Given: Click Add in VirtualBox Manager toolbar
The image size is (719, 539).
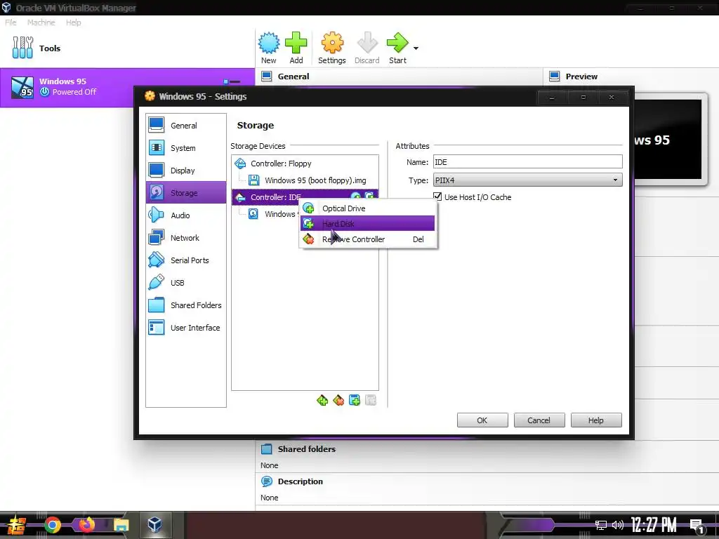Looking at the screenshot, I should pyautogui.click(x=296, y=48).
